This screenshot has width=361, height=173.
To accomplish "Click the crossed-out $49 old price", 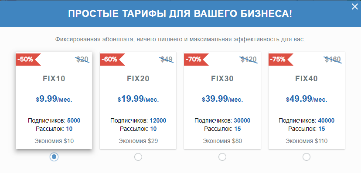I will (x=167, y=60).
